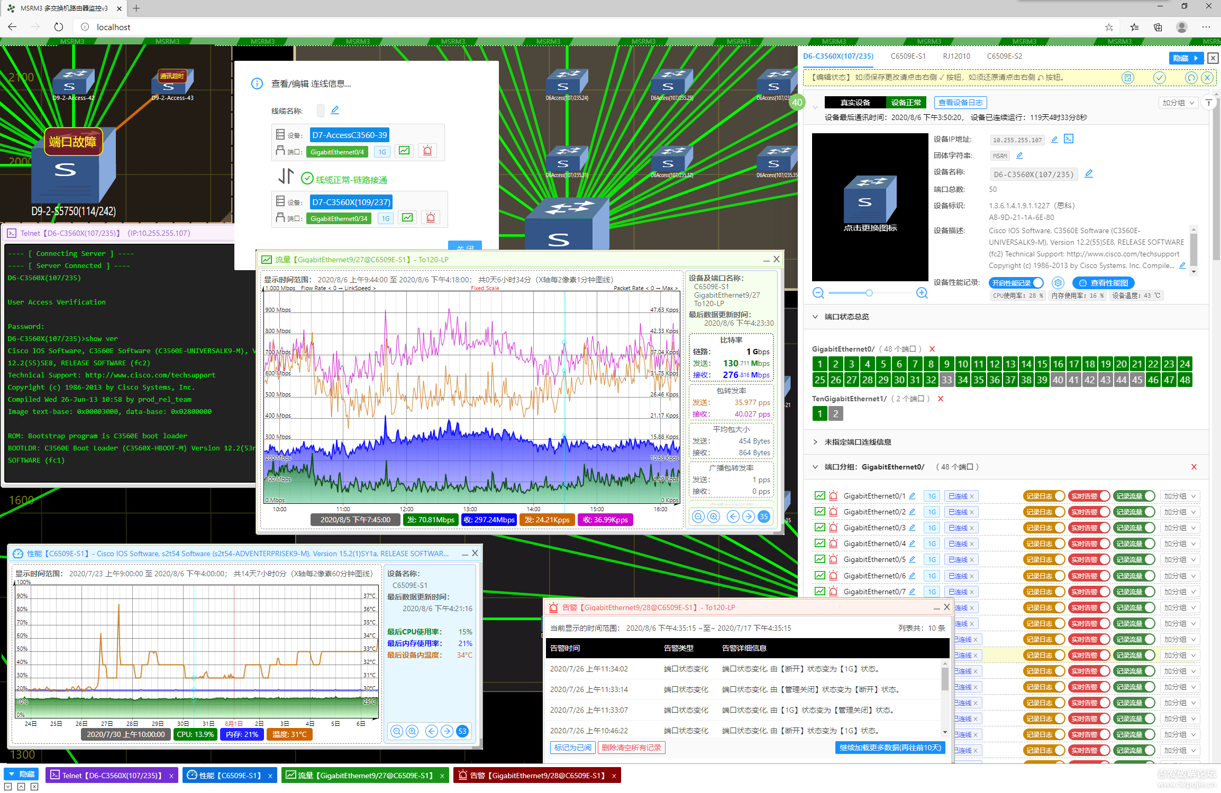Click port 33 gray status square
This screenshot has width=1221, height=793.
(x=947, y=380)
